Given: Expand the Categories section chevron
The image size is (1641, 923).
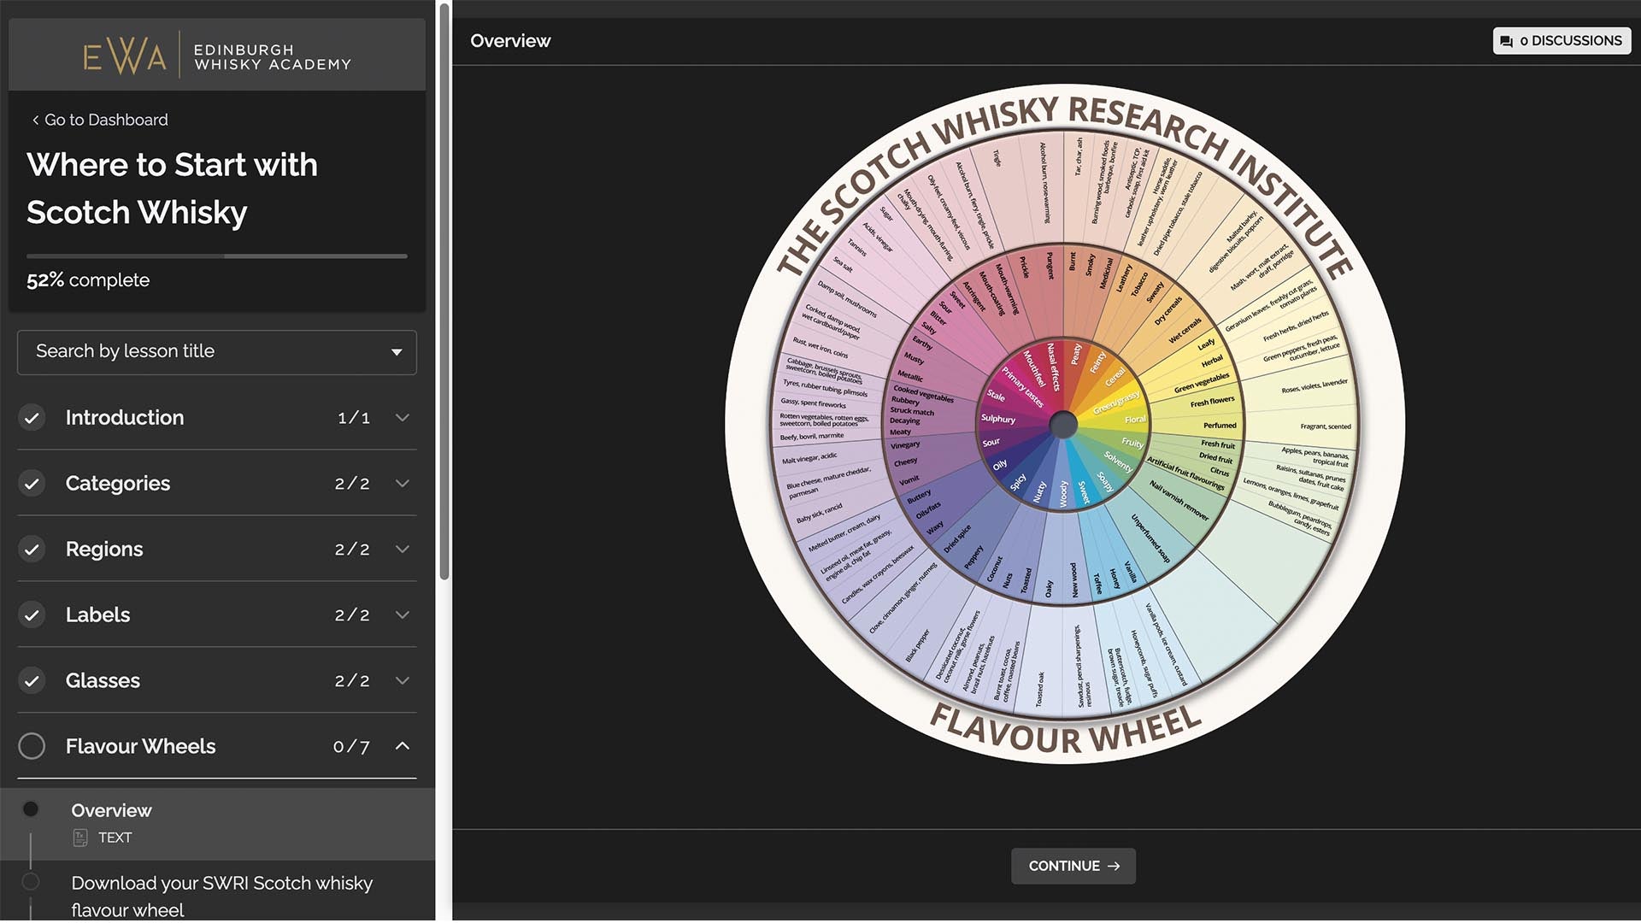Looking at the screenshot, I should (x=403, y=484).
